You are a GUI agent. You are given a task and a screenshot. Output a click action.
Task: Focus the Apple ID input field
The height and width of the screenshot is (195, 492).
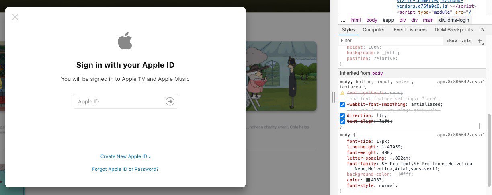125,101
